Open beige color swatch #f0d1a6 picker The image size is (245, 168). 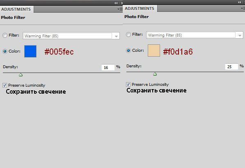(x=154, y=51)
